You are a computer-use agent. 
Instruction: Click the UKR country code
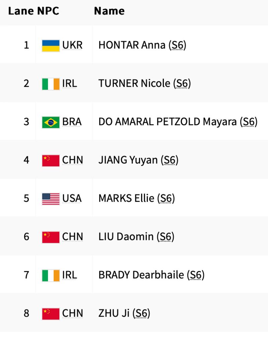(72, 45)
